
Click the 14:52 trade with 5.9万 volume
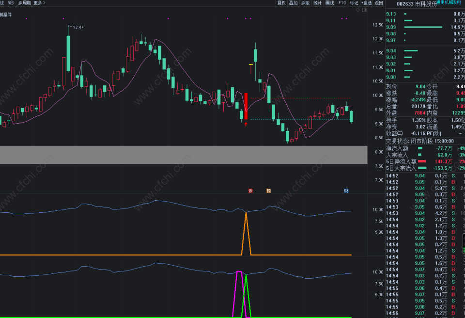425,188
